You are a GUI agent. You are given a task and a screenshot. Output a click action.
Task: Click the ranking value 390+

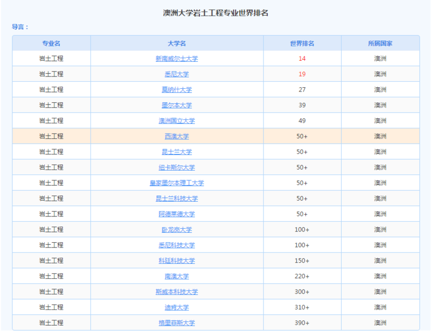(302, 323)
